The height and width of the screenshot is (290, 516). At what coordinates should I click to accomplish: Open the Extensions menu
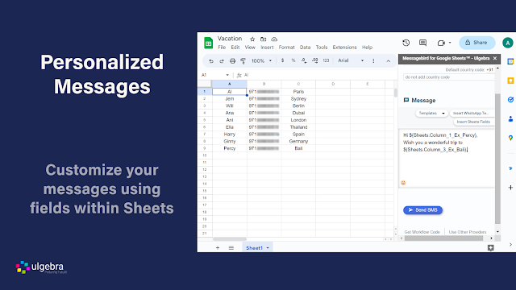[x=344, y=48]
